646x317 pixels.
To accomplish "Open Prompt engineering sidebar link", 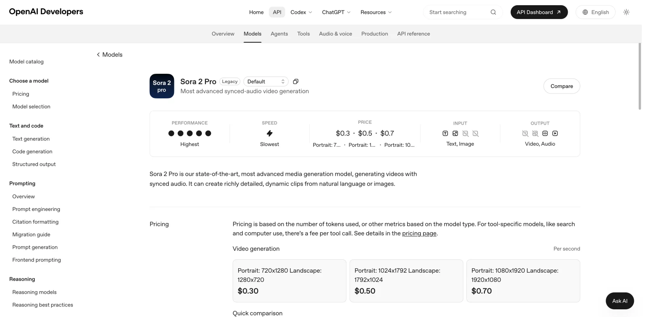I will coord(36,209).
